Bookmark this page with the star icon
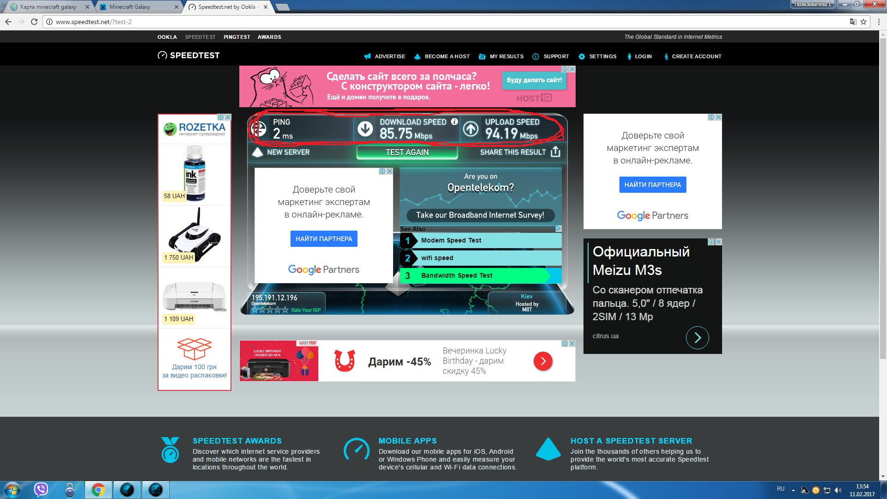 (x=863, y=22)
